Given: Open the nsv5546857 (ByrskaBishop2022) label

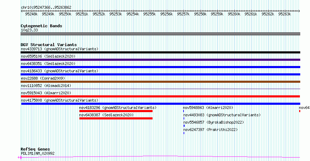Looking at the screenshot, I should (x=214, y=122).
